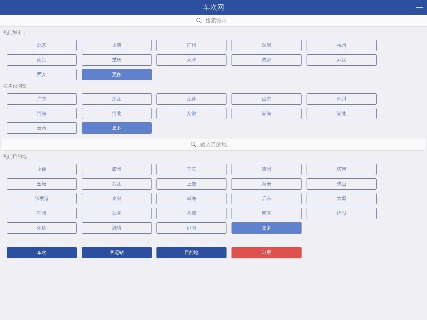The width and height of the screenshot is (427, 320).
Task: Open the 云南 province listing
Action: [42, 128]
